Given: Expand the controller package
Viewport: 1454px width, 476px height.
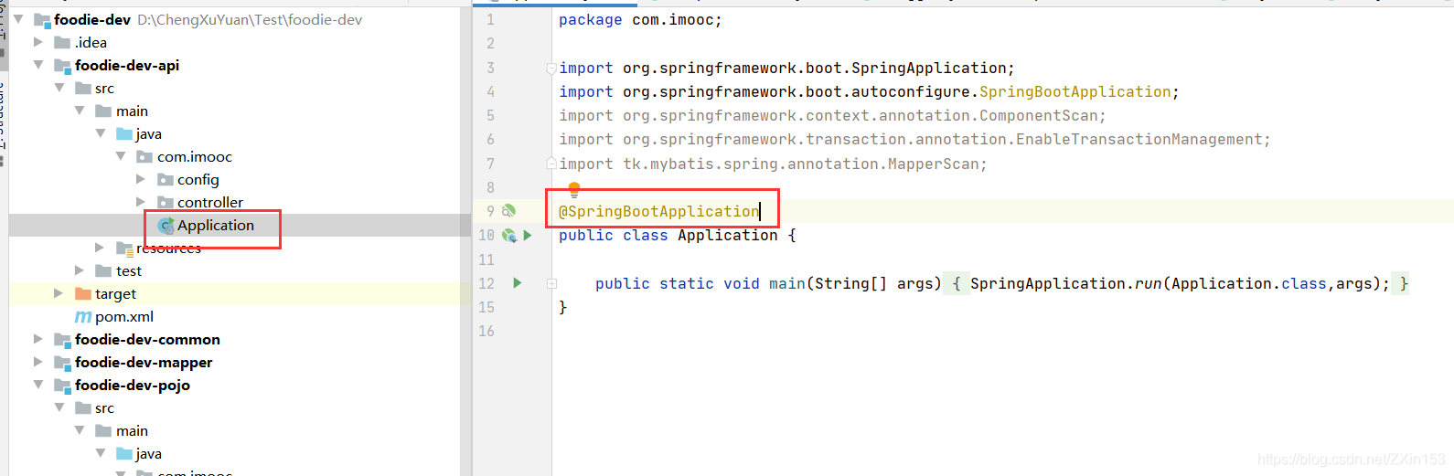Looking at the screenshot, I should tap(141, 202).
